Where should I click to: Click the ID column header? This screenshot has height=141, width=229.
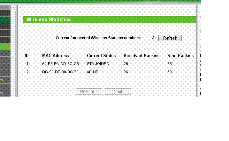coord(27,56)
